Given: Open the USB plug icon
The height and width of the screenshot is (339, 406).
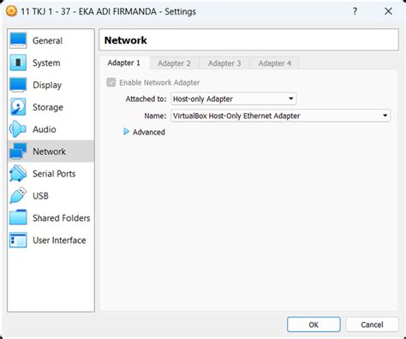Looking at the screenshot, I should coord(18,195).
